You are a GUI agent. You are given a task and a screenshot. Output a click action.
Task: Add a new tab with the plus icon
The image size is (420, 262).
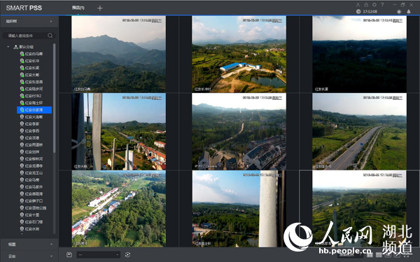pos(99,8)
